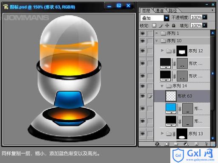The image size is (218, 163).
Task: Click the delete layer trash icon
Action: pyautogui.click(x=206, y=144)
